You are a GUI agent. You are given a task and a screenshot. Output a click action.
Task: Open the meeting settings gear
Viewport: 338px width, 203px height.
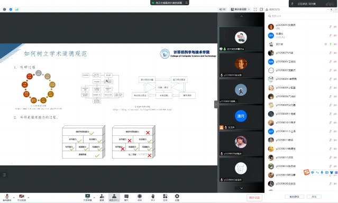pos(177,197)
